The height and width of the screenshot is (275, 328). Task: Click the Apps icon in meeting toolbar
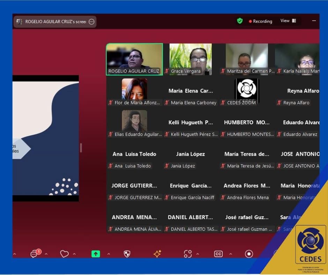tap(188, 254)
